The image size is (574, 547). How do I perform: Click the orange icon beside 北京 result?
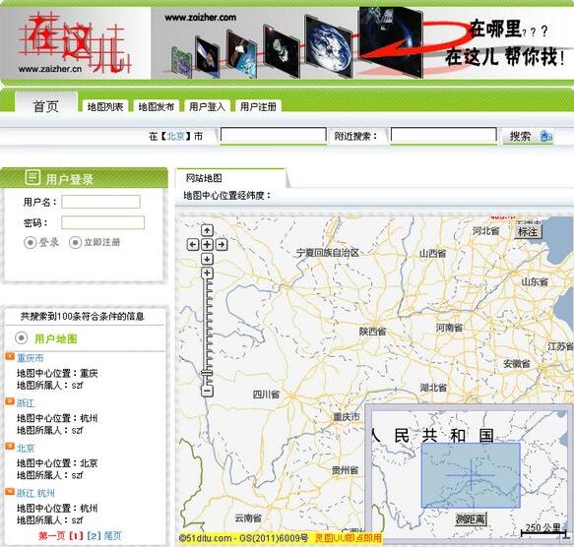tap(10, 447)
